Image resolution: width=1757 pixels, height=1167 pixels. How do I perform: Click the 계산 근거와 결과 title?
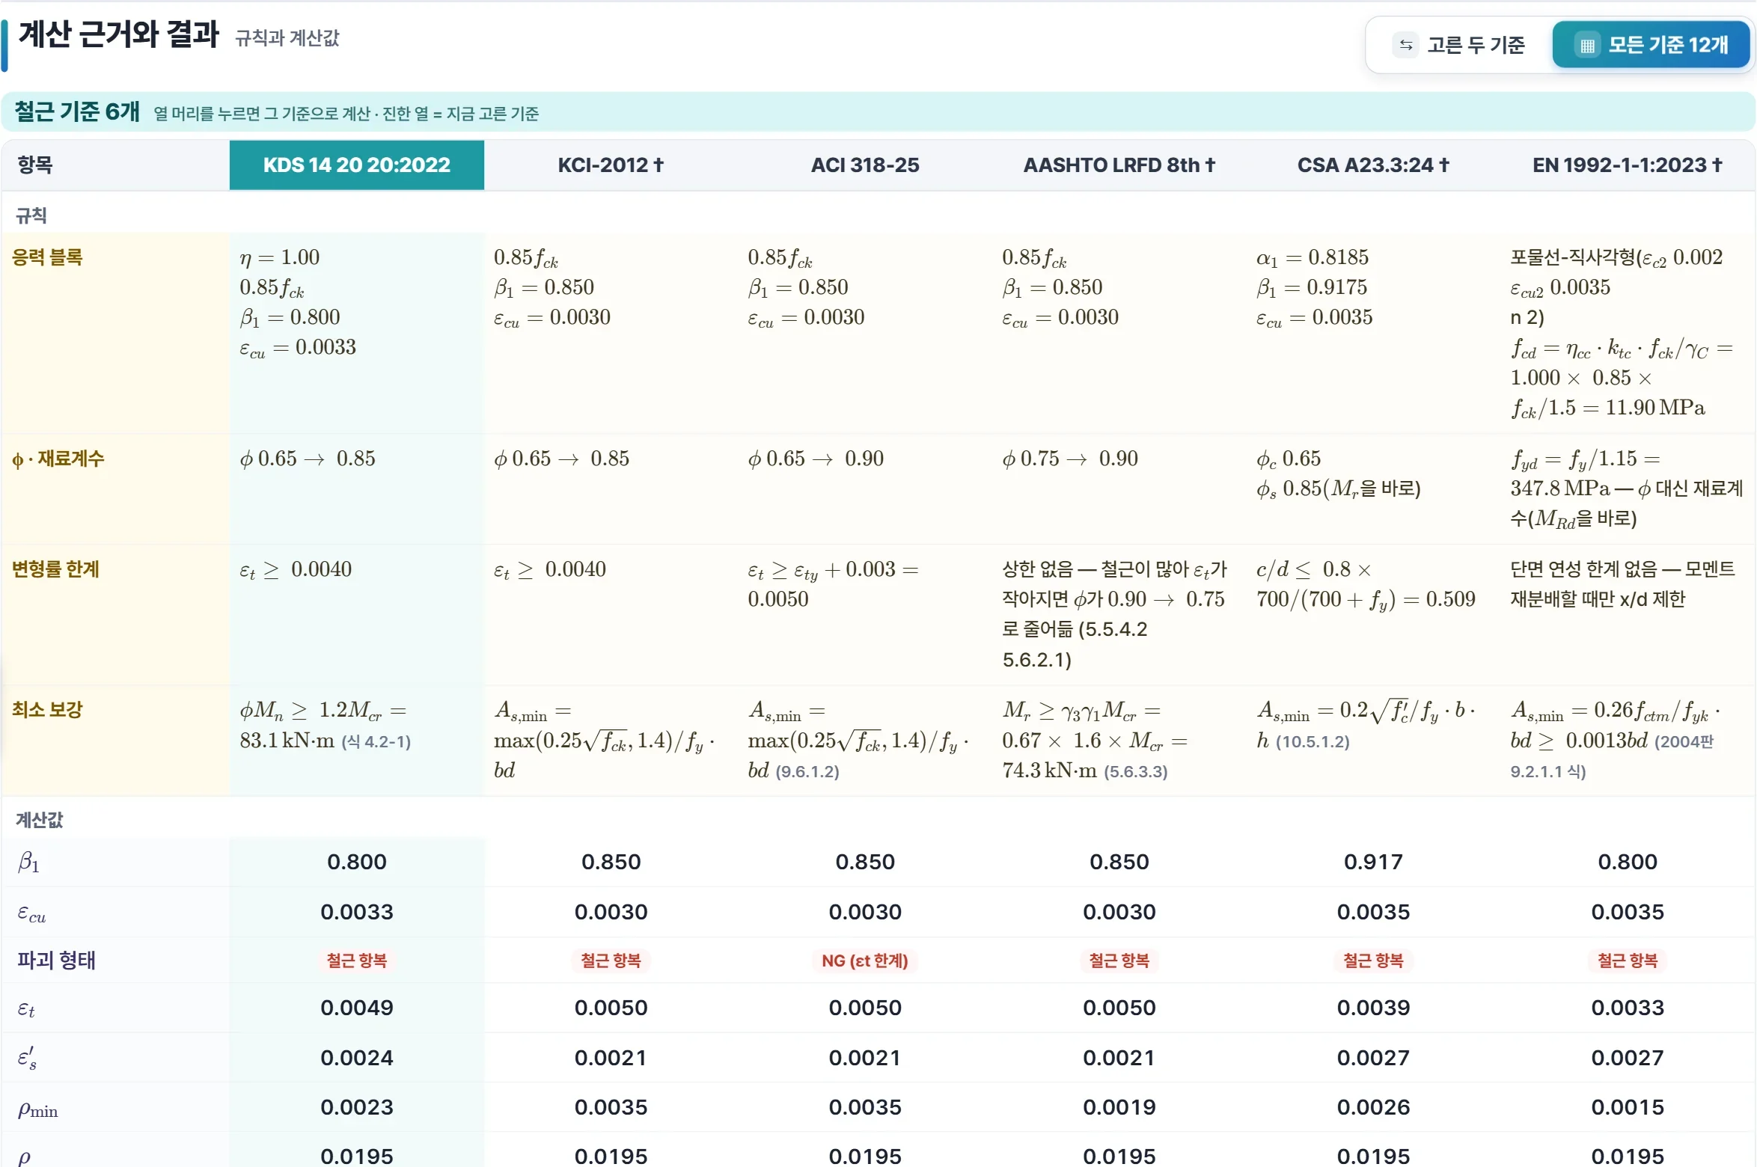[x=118, y=34]
